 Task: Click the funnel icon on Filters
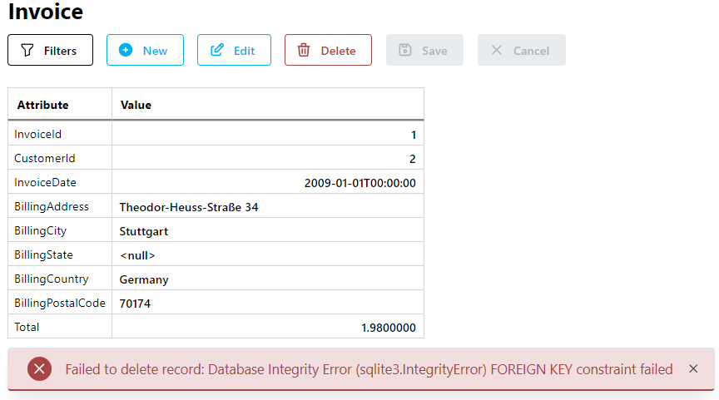coord(27,50)
